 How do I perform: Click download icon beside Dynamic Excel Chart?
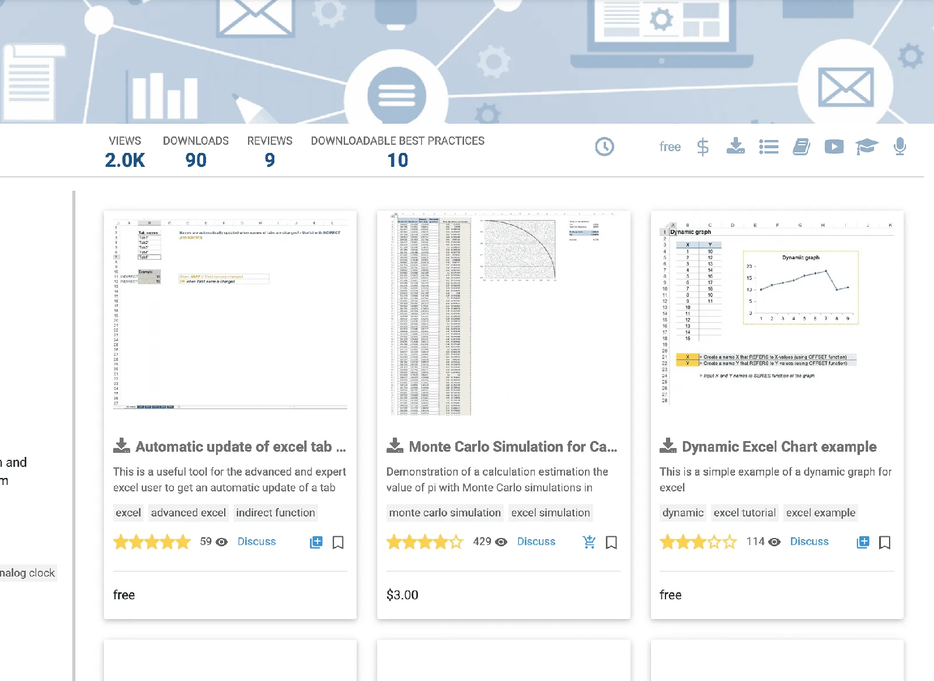pyautogui.click(x=668, y=446)
